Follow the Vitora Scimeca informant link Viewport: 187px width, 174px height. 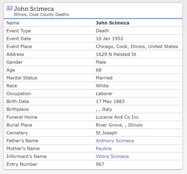(x=112, y=156)
